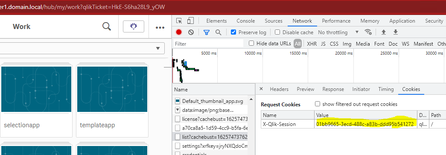This screenshot has width=446, height=155.
Task: Check show filtered out request cookies
Action: [318, 104]
